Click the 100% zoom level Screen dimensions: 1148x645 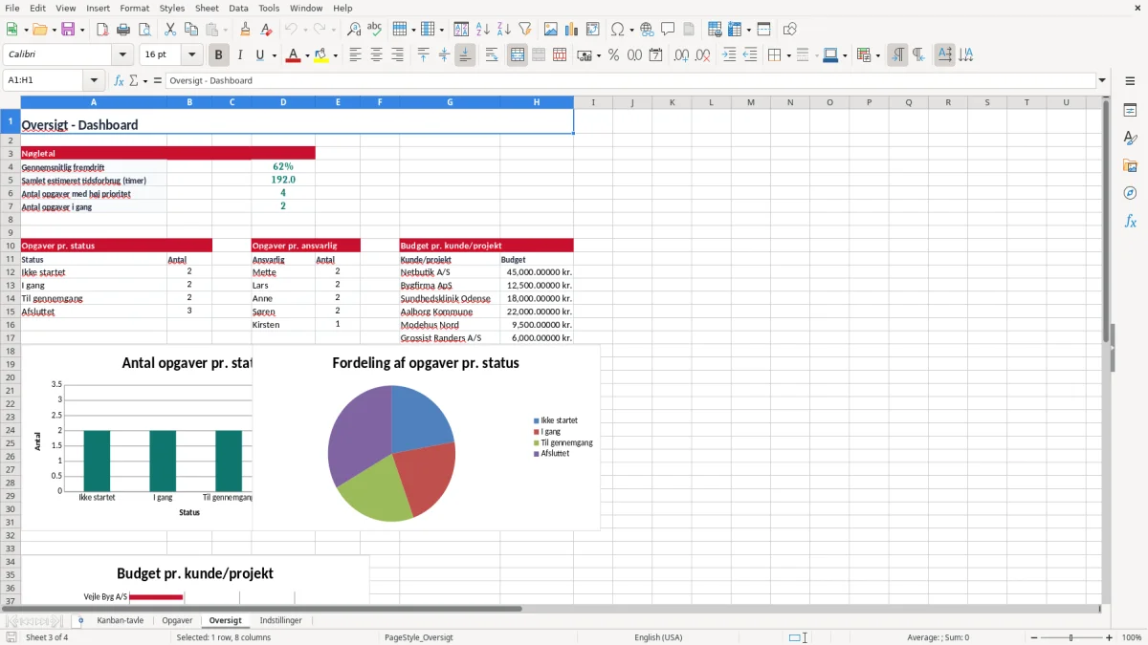[x=1132, y=637]
